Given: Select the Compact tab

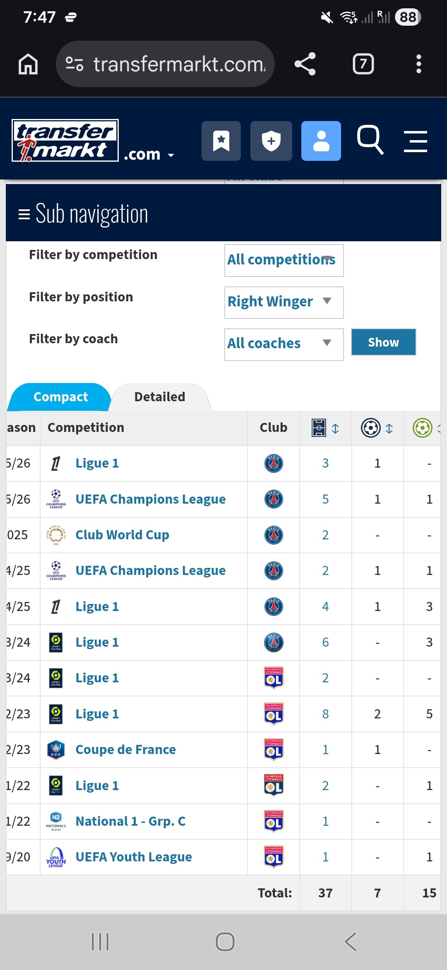Looking at the screenshot, I should coord(60,397).
